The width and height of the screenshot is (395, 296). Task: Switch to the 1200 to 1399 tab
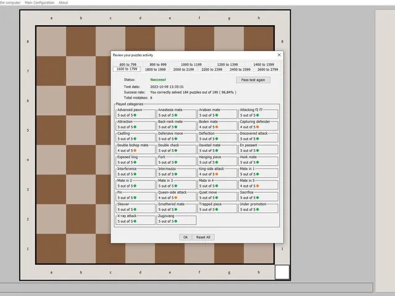(227, 64)
